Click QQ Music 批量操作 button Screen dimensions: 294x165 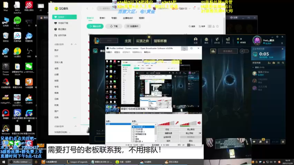click(133, 26)
